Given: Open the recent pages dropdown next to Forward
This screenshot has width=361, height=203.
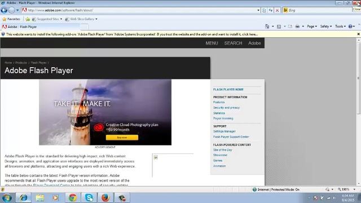Looking at the screenshot, I should coord(17,10).
